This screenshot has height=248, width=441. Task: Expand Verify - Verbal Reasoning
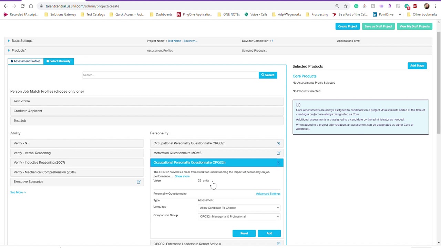pyautogui.click(x=77, y=153)
